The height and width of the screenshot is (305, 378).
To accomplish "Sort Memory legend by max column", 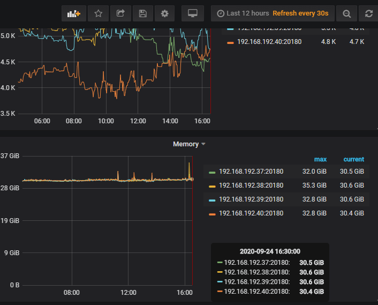I will coord(320,159).
